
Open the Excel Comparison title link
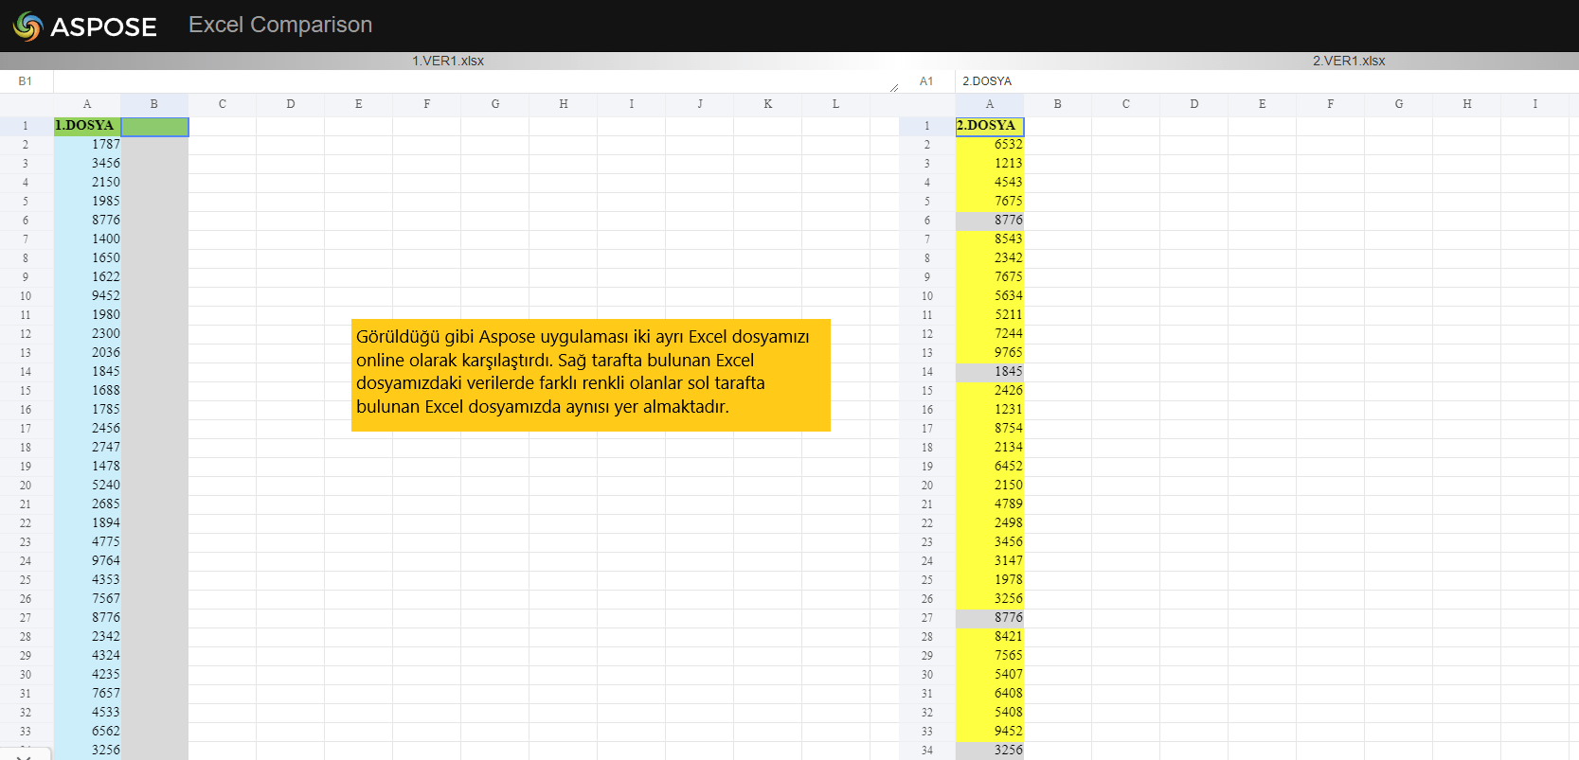point(279,25)
